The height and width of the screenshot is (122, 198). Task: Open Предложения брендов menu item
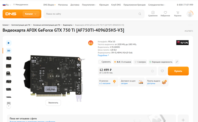134,5
